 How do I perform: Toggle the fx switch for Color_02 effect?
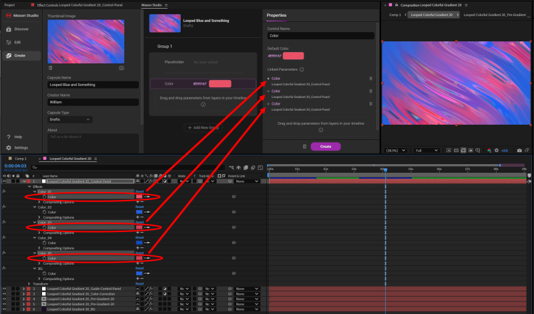4,207
